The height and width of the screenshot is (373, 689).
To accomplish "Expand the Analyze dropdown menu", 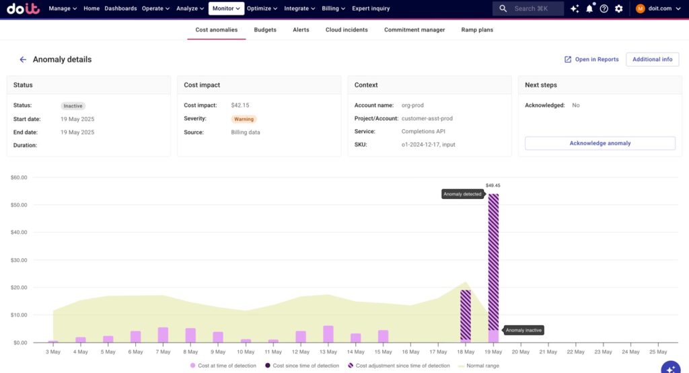I will click(190, 9).
